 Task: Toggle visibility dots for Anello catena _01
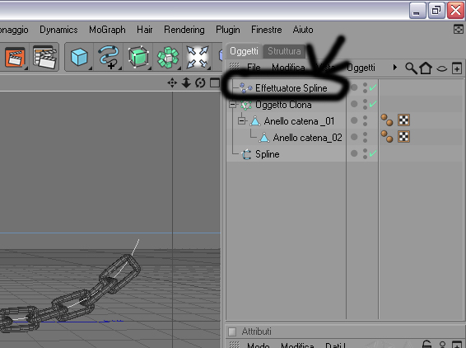[365, 120]
